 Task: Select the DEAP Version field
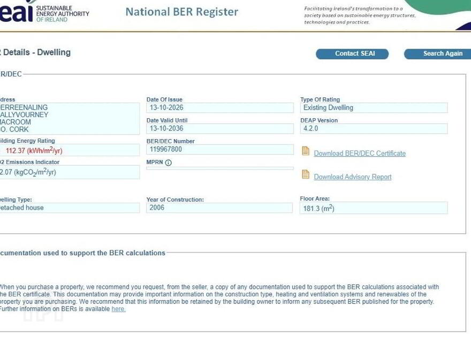[374, 128]
